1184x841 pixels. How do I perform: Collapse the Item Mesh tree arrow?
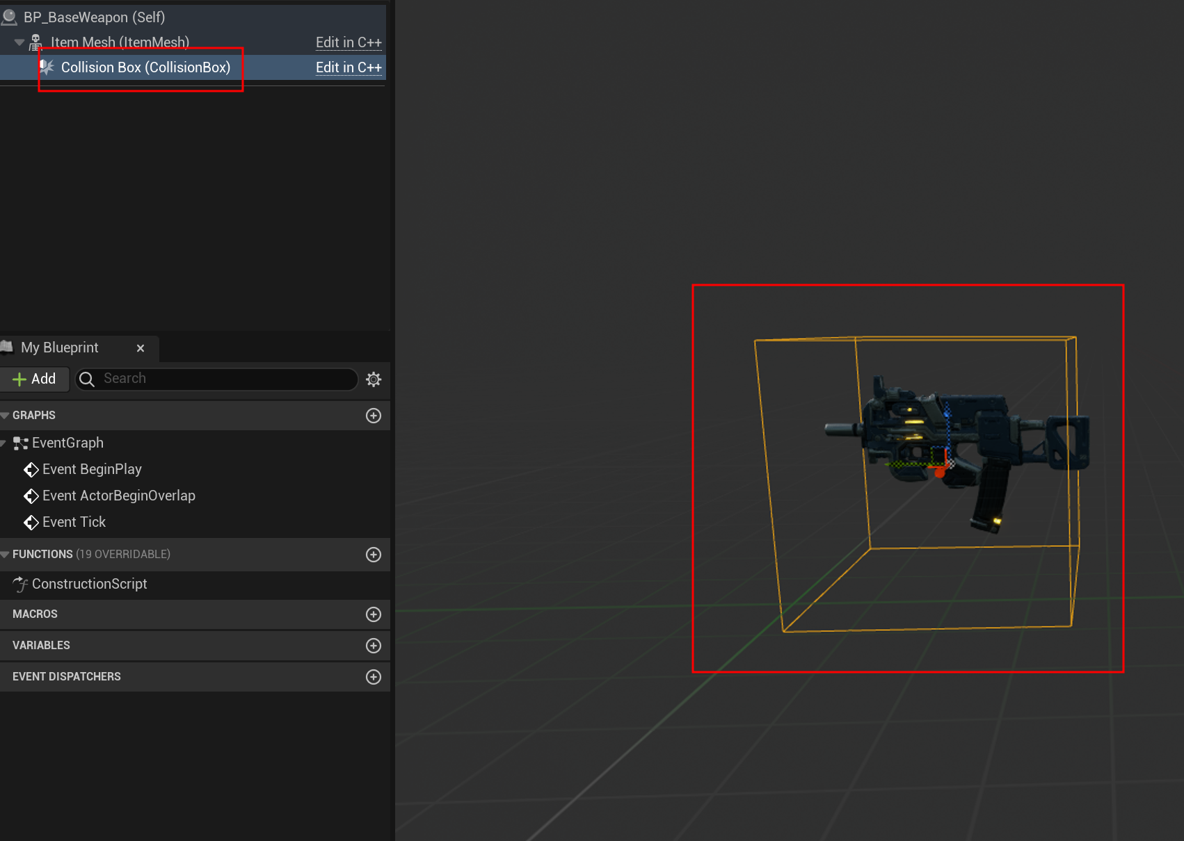(19, 42)
